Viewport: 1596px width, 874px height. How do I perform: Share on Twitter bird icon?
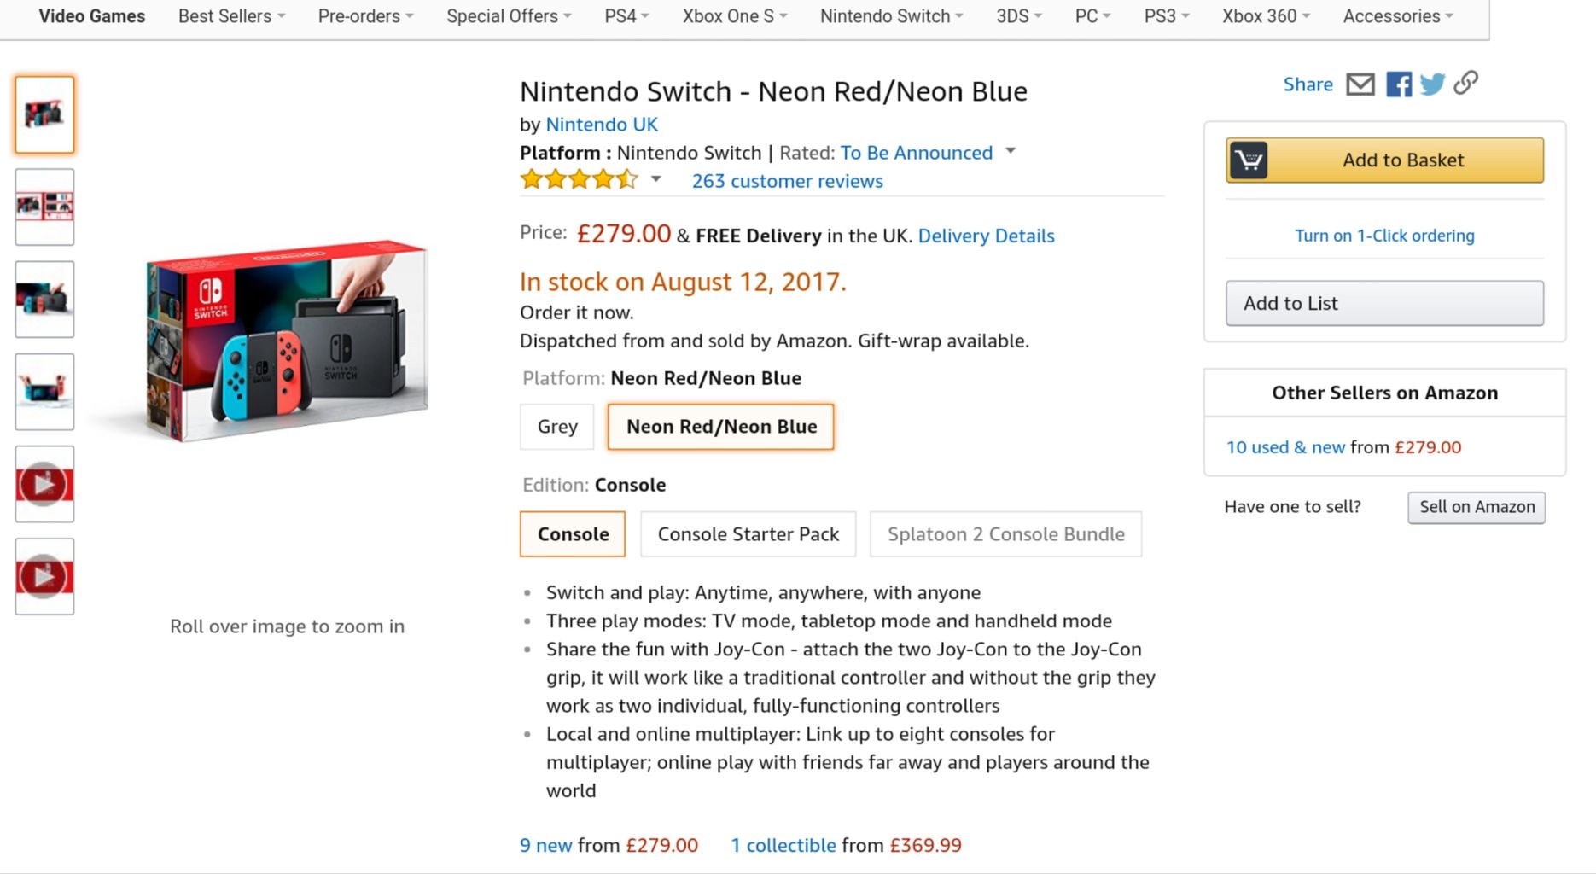[x=1433, y=84]
